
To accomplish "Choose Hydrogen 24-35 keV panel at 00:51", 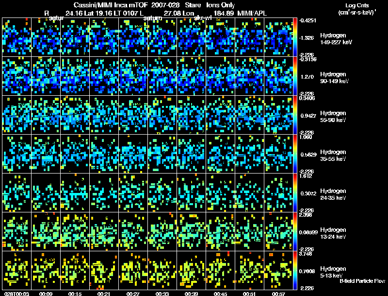I will [250, 192].
